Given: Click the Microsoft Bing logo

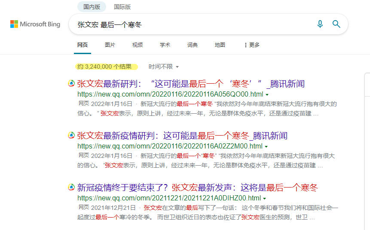Looking at the screenshot, I should 35,24.
